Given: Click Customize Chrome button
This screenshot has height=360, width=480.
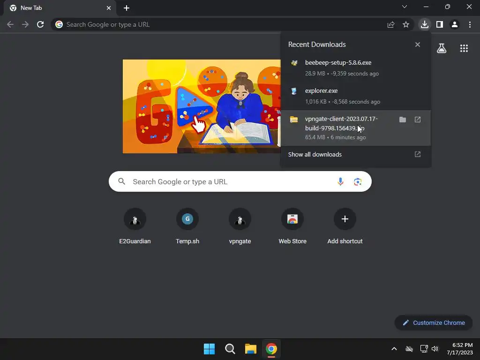Looking at the screenshot, I should point(434,322).
